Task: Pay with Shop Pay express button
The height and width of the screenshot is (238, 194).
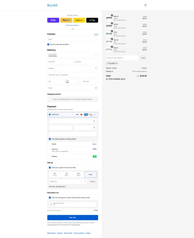Action: (53, 20)
